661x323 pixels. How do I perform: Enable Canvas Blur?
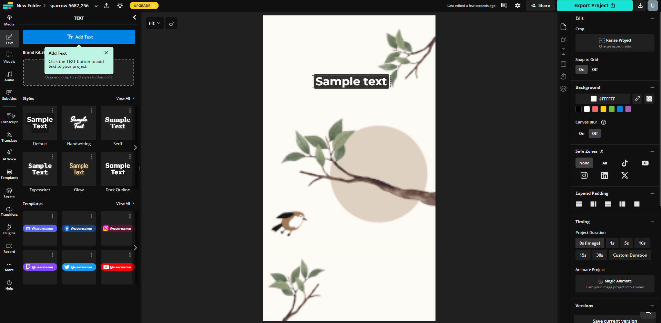coord(581,133)
